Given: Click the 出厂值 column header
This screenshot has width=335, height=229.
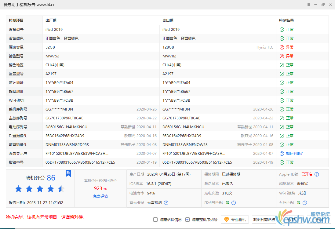Looking at the screenshot, I should 51,20.
